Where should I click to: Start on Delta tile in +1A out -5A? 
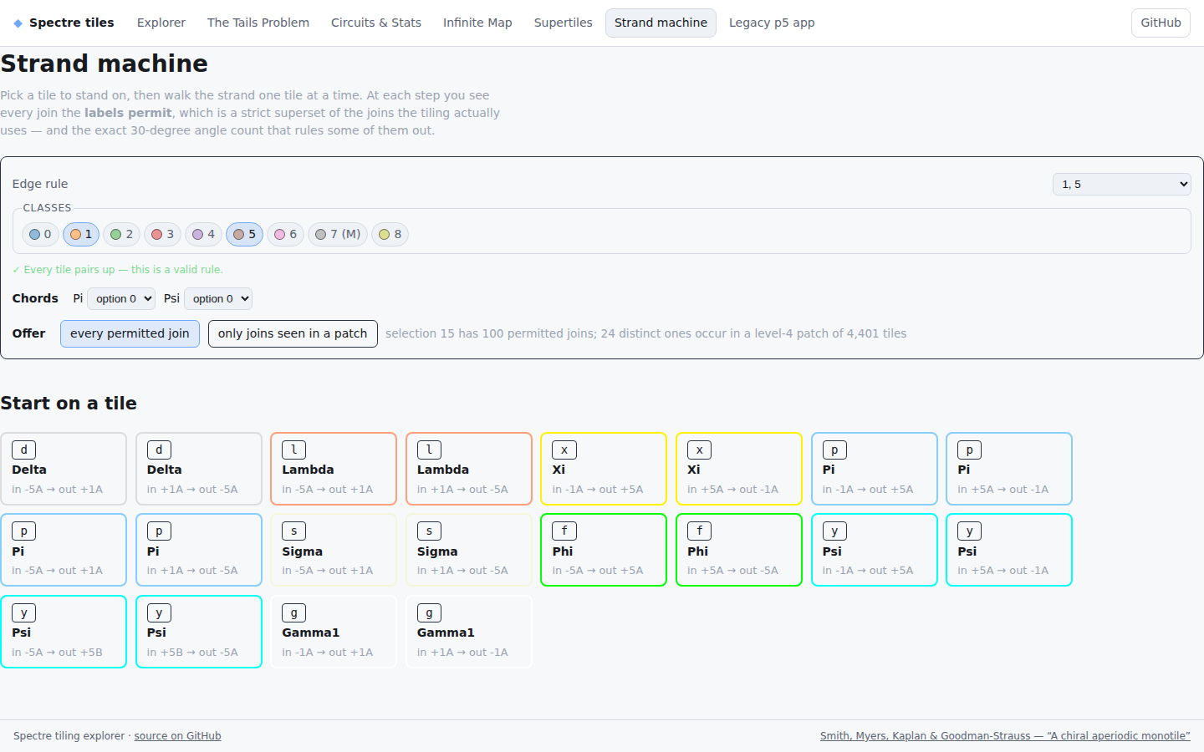pos(199,469)
